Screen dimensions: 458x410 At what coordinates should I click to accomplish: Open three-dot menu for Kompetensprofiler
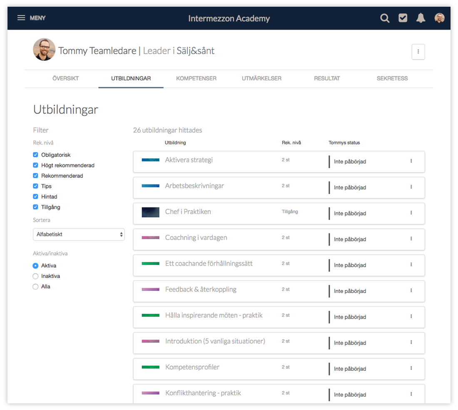(411, 368)
